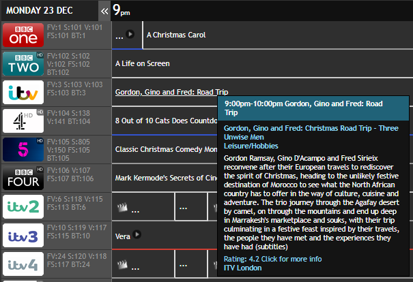This screenshot has height=282, width=413.
Task: Click Rating: 4.2 Click for more info
Action: [x=272, y=259]
